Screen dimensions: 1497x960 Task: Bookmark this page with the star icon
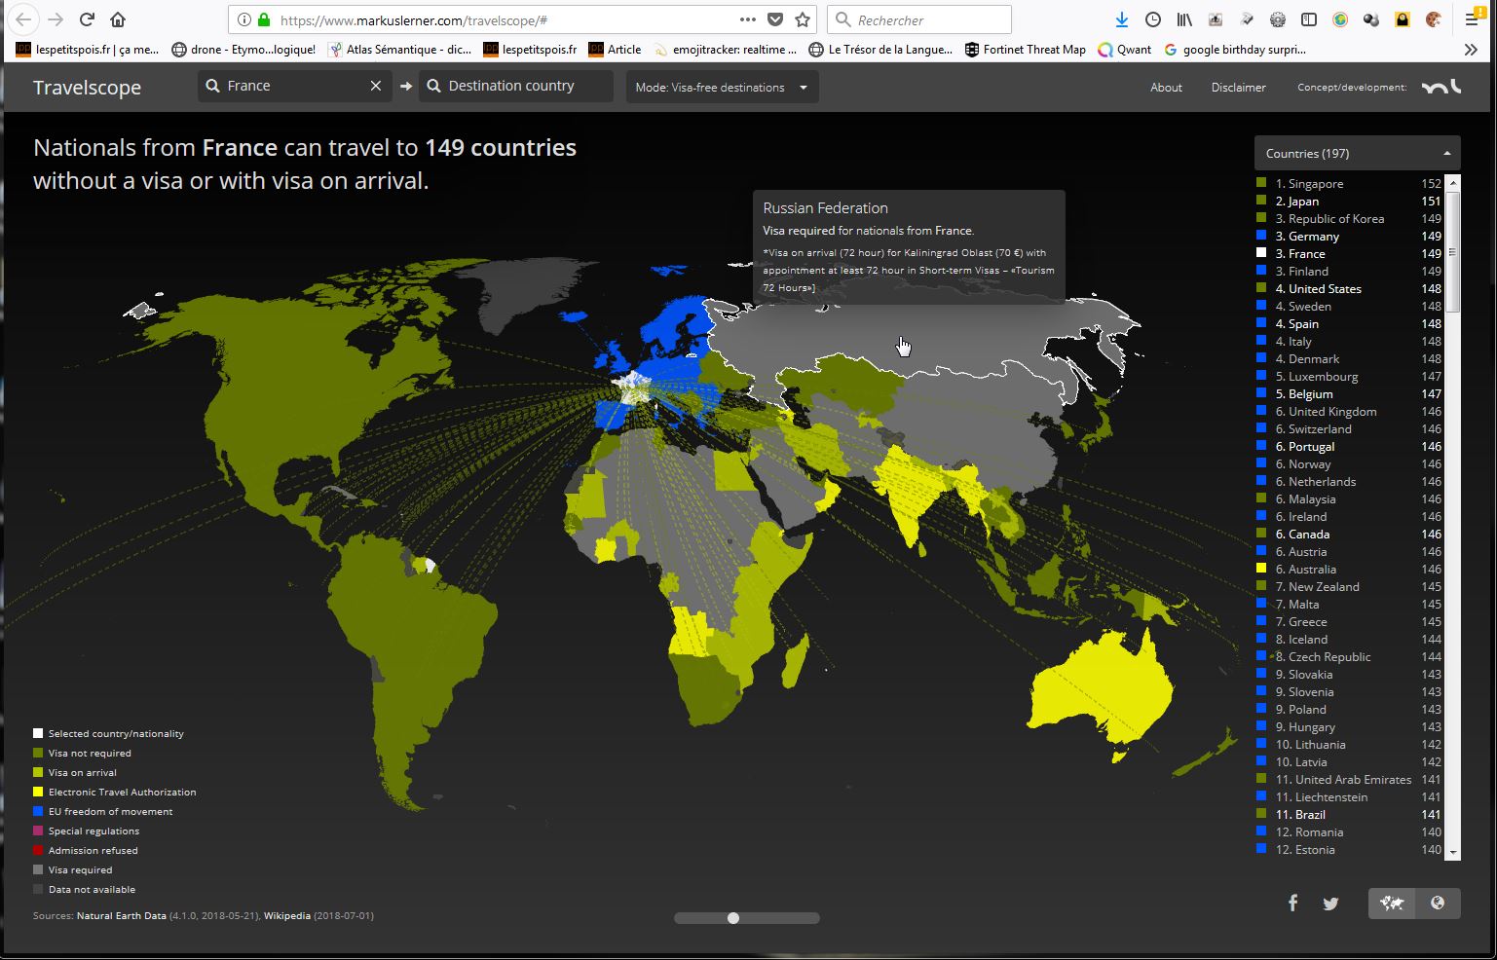coord(803,19)
